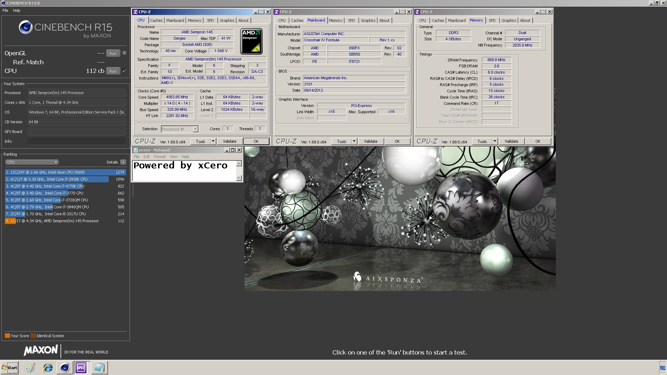
Task: Click the Cinebench R15 logo sphere
Action: click(26, 27)
